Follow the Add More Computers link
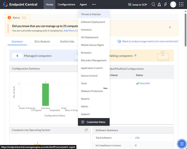Viewport: 187px width, 149px height. coord(71,31)
